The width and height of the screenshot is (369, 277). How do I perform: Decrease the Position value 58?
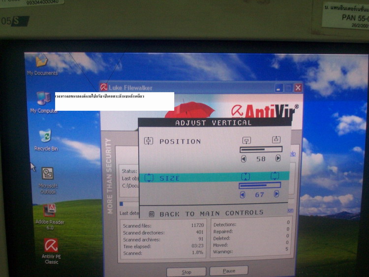[244, 159]
